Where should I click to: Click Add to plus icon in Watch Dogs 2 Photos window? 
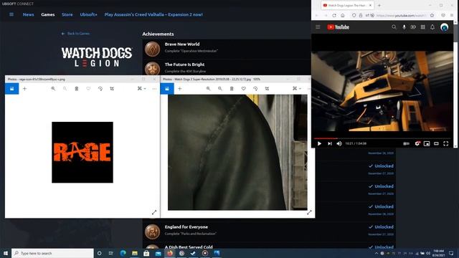click(x=180, y=89)
